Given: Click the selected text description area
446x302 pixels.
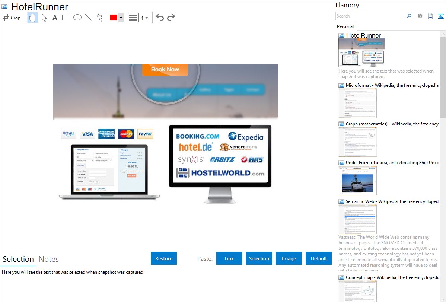Looking at the screenshot, I should tap(73, 272).
